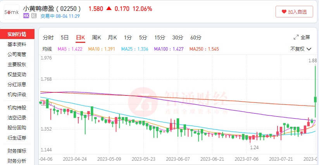Click the 均线 label
Screen dimensions: 319x165
click(47, 49)
